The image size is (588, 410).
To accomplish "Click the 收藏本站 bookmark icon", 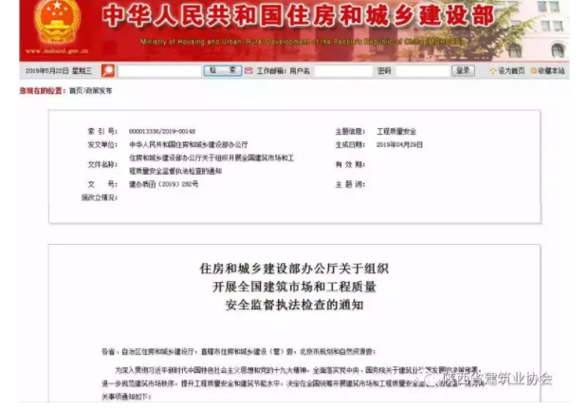I will point(534,71).
